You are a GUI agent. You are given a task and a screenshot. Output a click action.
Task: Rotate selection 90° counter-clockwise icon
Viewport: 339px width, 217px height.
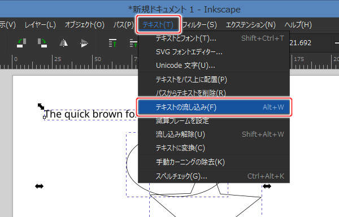[x=21, y=43]
